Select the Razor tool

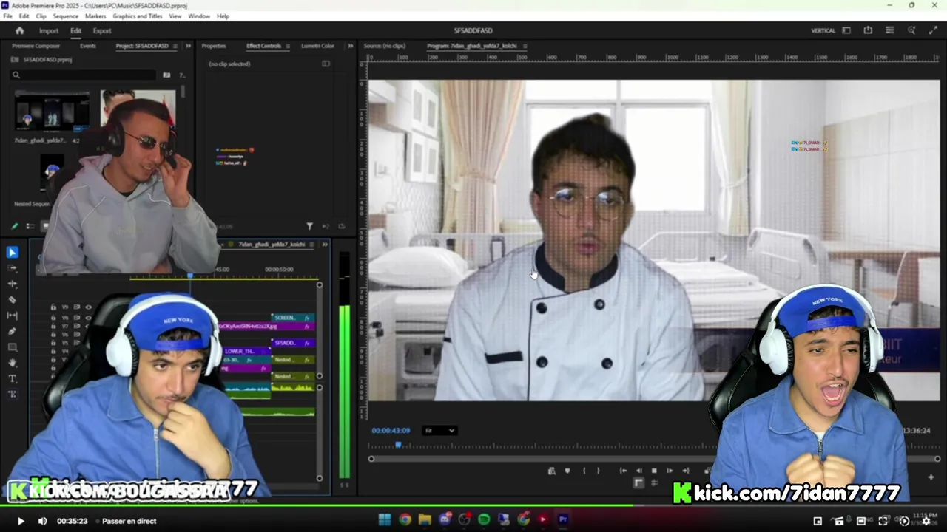tap(12, 299)
